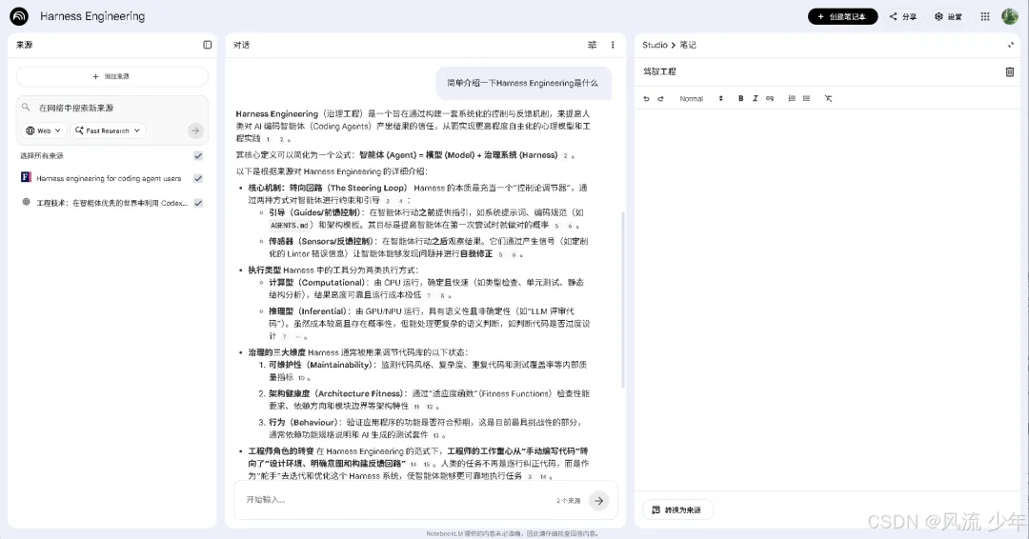Go back to Studio via breadcrumb

click(655, 45)
